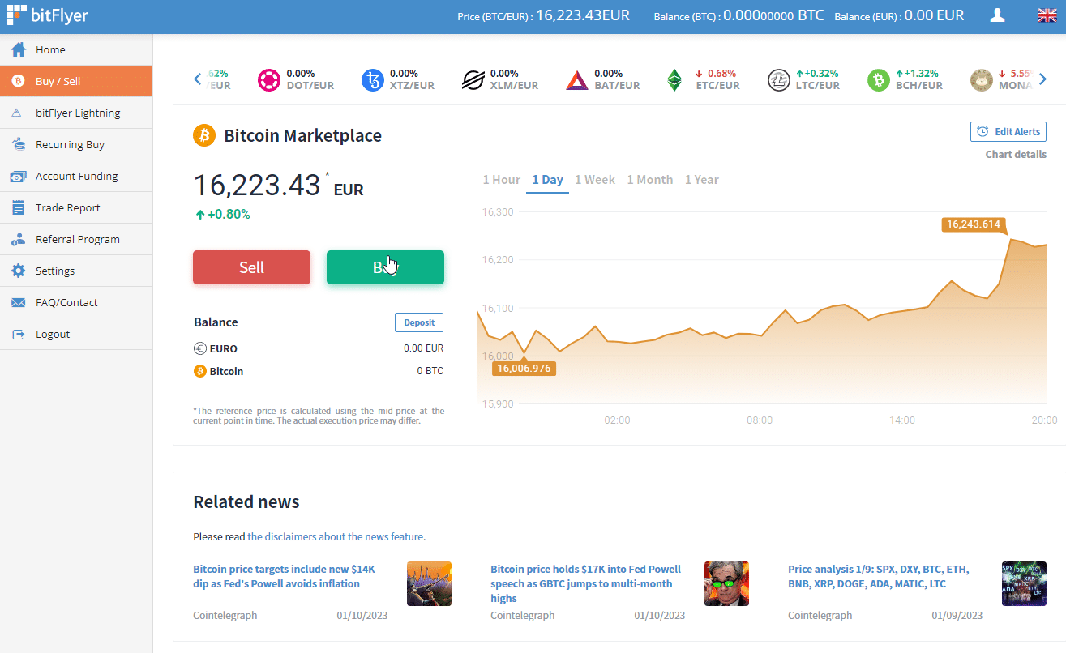
Task: Open the user account profile icon
Action: click(998, 15)
